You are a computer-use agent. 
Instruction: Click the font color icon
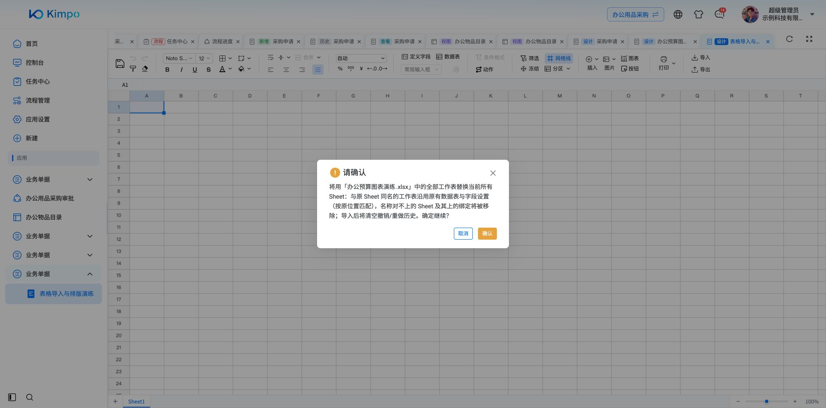click(x=222, y=69)
